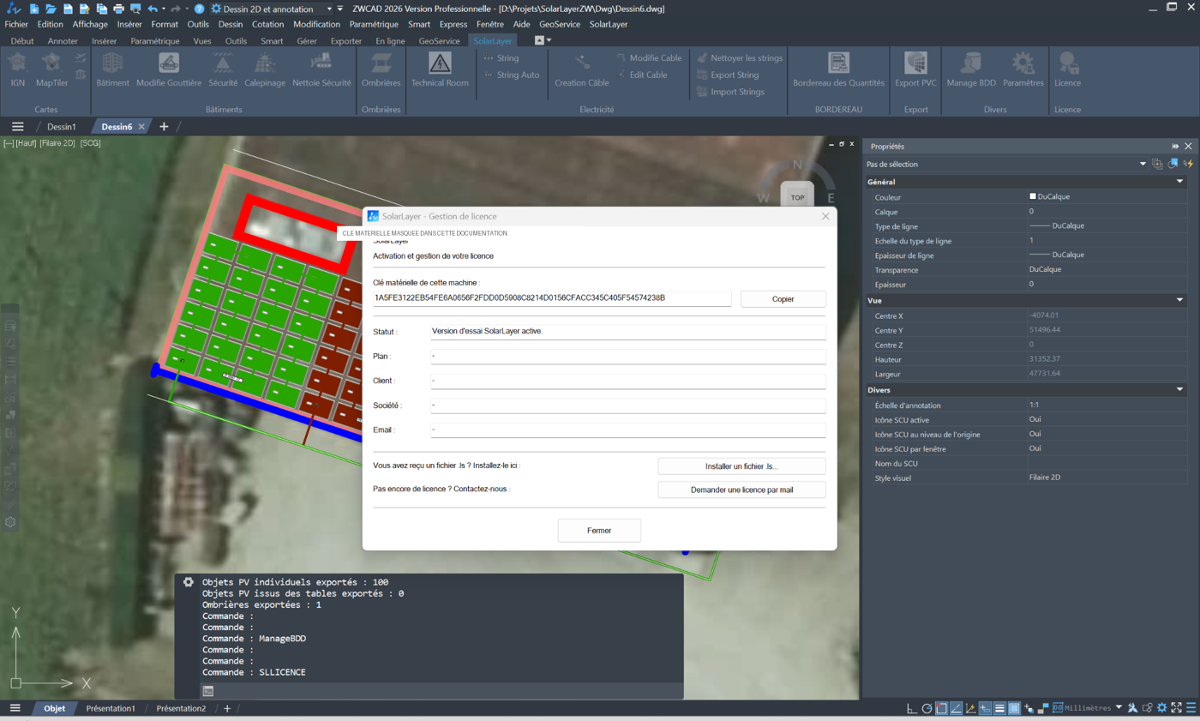Toggle polar tracking in status bar

pos(927,708)
